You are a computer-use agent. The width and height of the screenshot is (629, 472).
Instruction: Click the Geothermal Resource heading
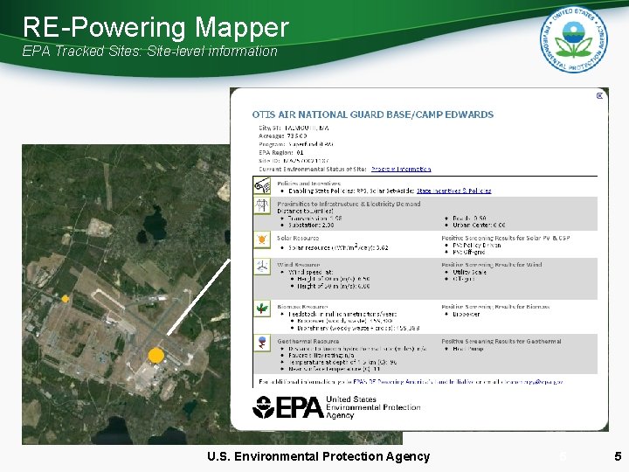(308, 341)
